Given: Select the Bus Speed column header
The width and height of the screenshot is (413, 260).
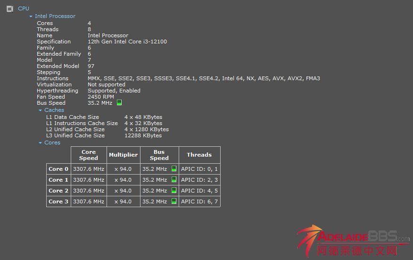Looking at the screenshot, I should click(x=159, y=155).
